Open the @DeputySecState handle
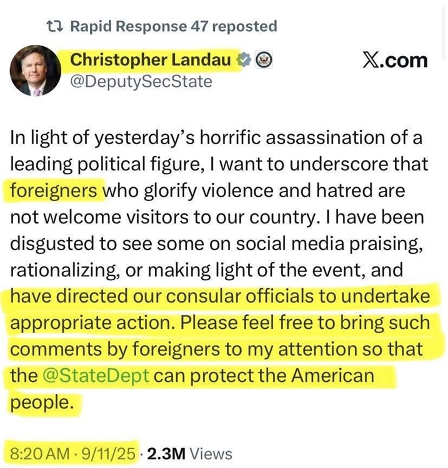 (x=141, y=82)
